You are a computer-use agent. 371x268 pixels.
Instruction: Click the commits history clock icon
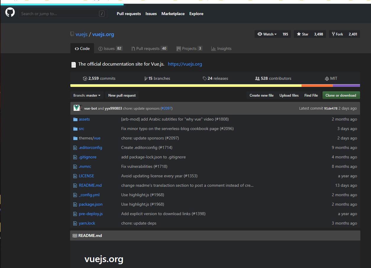pyautogui.click(x=85, y=79)
